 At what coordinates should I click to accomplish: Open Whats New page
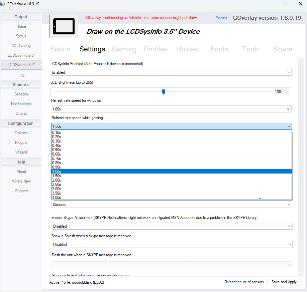point(21,181)
